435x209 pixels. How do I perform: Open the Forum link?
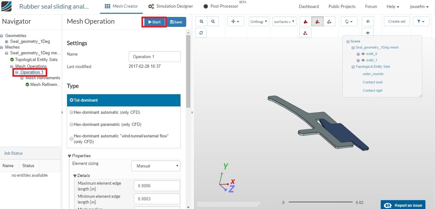(371, 6)
